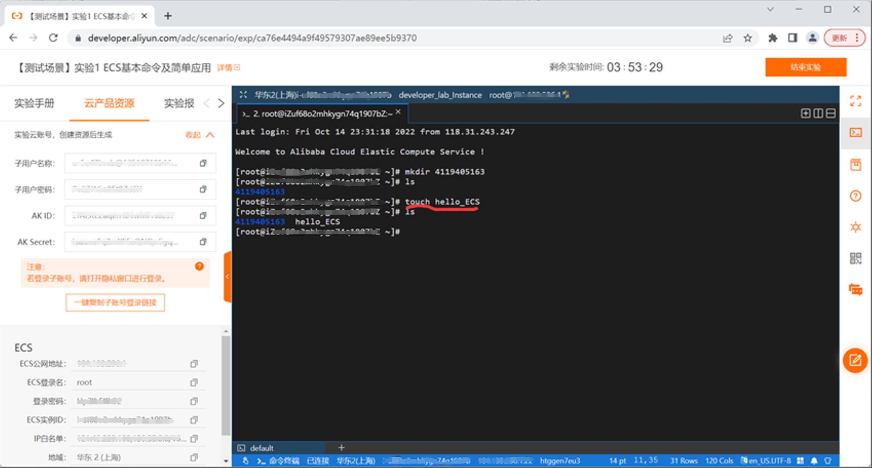This screenshot has width=872, height=468.
Task: Open a new browser tab
Action: (x=168, y=16)
